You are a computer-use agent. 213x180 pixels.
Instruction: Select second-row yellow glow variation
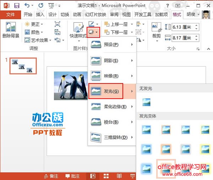pyautogui.click(x=205, y=149)
